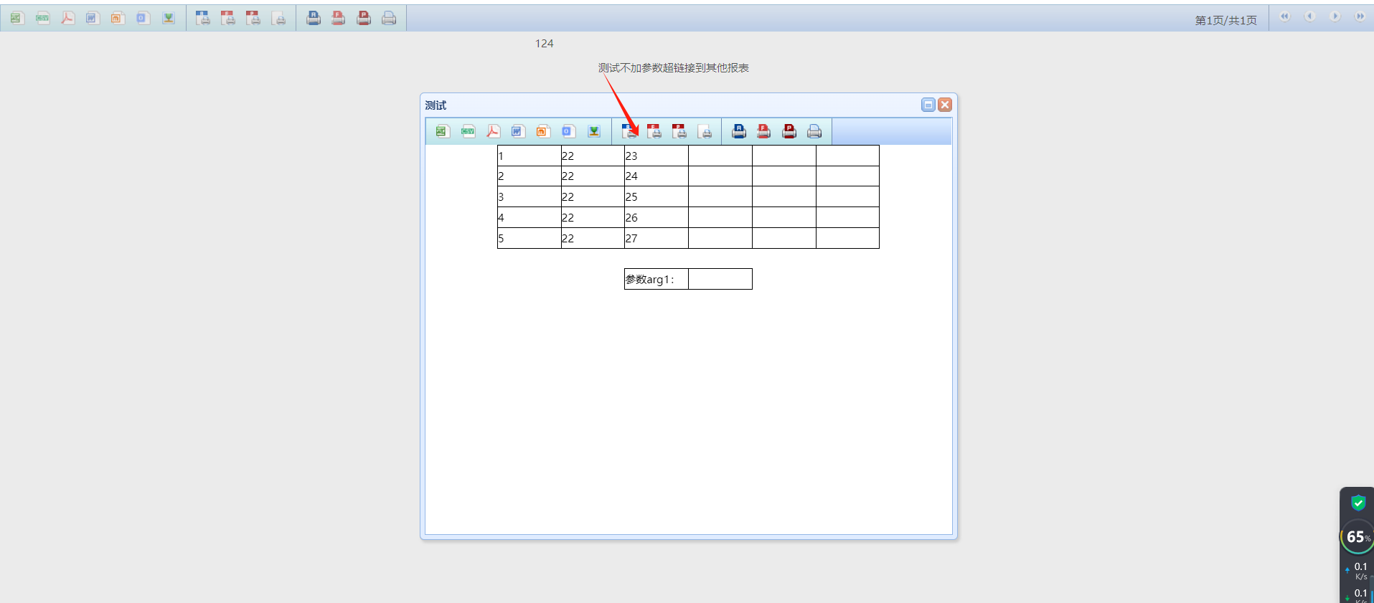Print with red 'F' printer in 测试 dialog
This screenshot has width=1374, height=603.
764,131
